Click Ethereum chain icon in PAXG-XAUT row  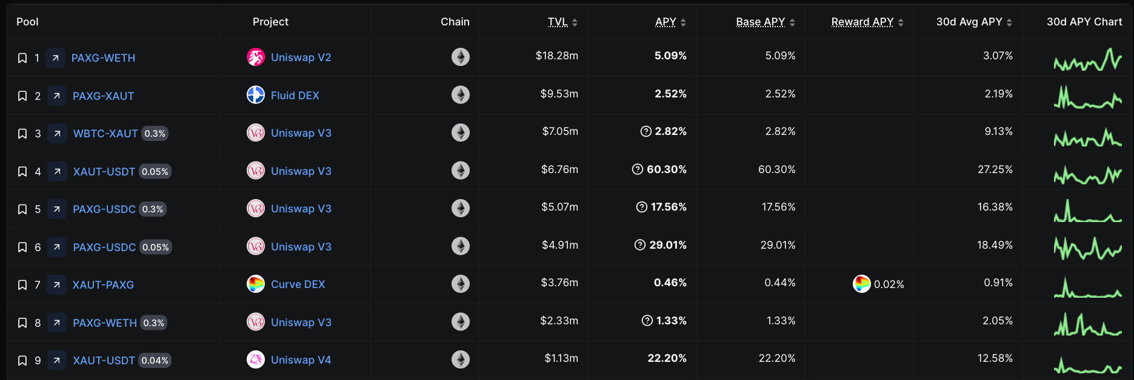(461, 95)
